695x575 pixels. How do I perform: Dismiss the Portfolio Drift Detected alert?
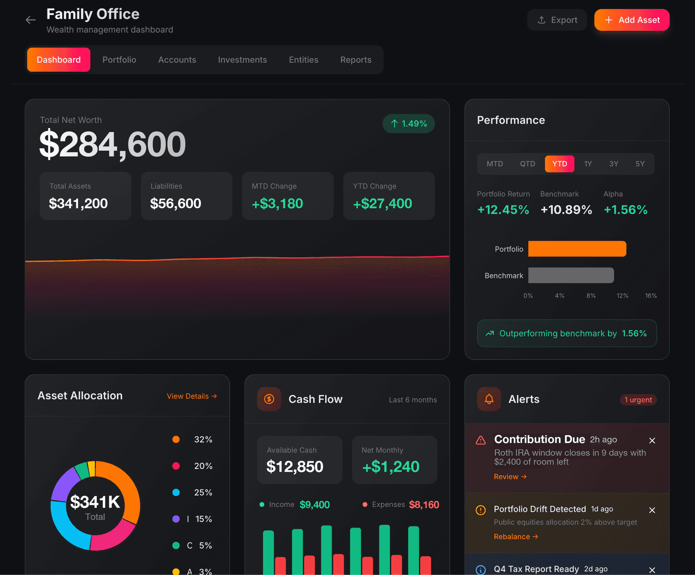point(652,510)
